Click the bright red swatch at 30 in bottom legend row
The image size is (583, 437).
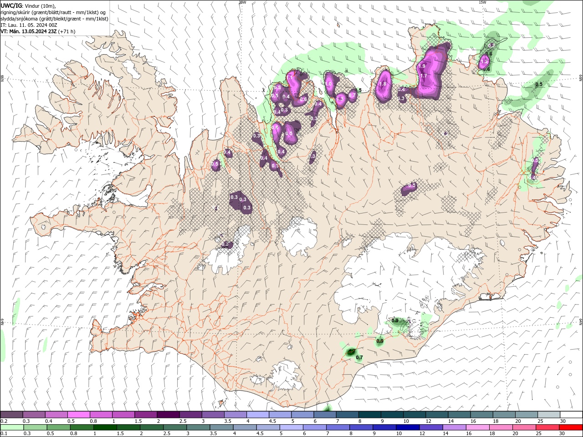(x=571, y=427)
